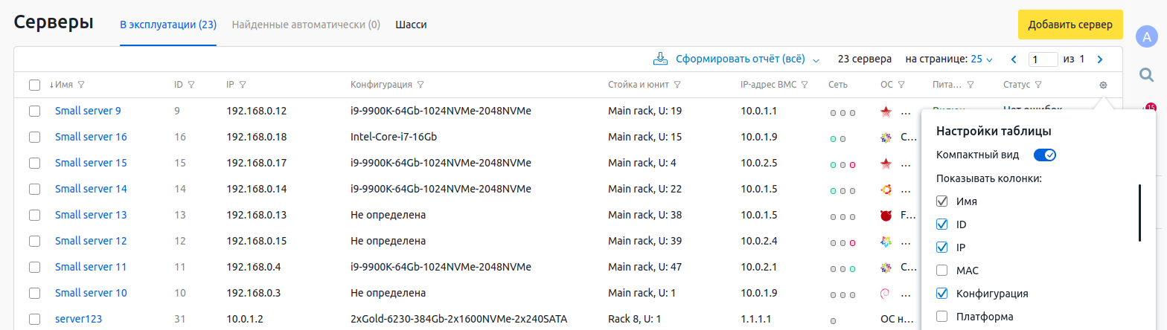
Task: Open the Small server 13 link
Action: point(91,215)
